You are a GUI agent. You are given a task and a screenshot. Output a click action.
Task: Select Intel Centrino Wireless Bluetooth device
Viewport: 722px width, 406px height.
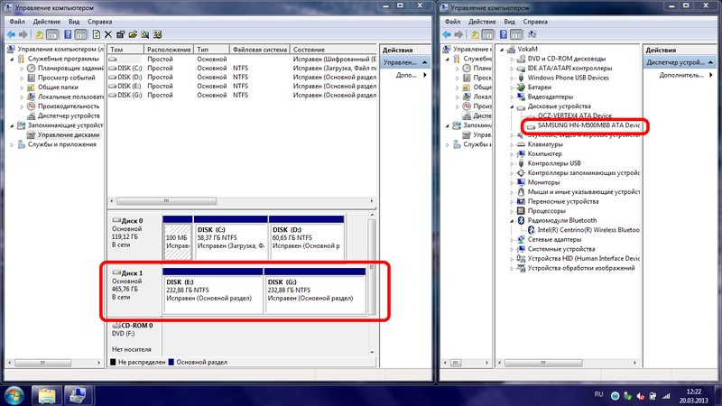pos(588,230)
